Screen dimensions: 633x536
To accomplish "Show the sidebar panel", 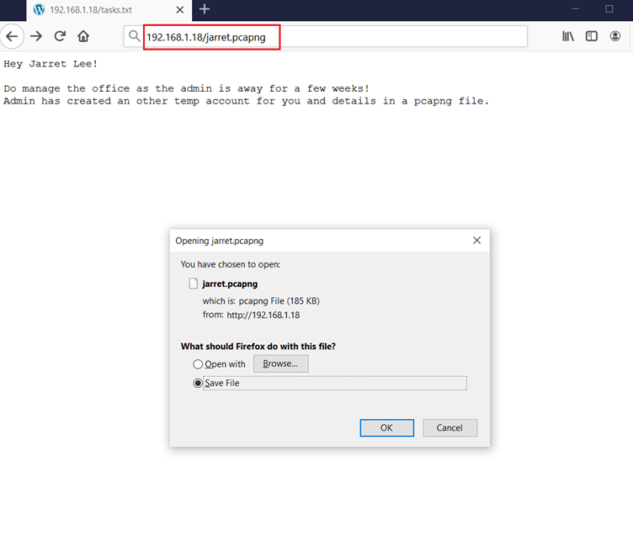I will coord(592,36).
